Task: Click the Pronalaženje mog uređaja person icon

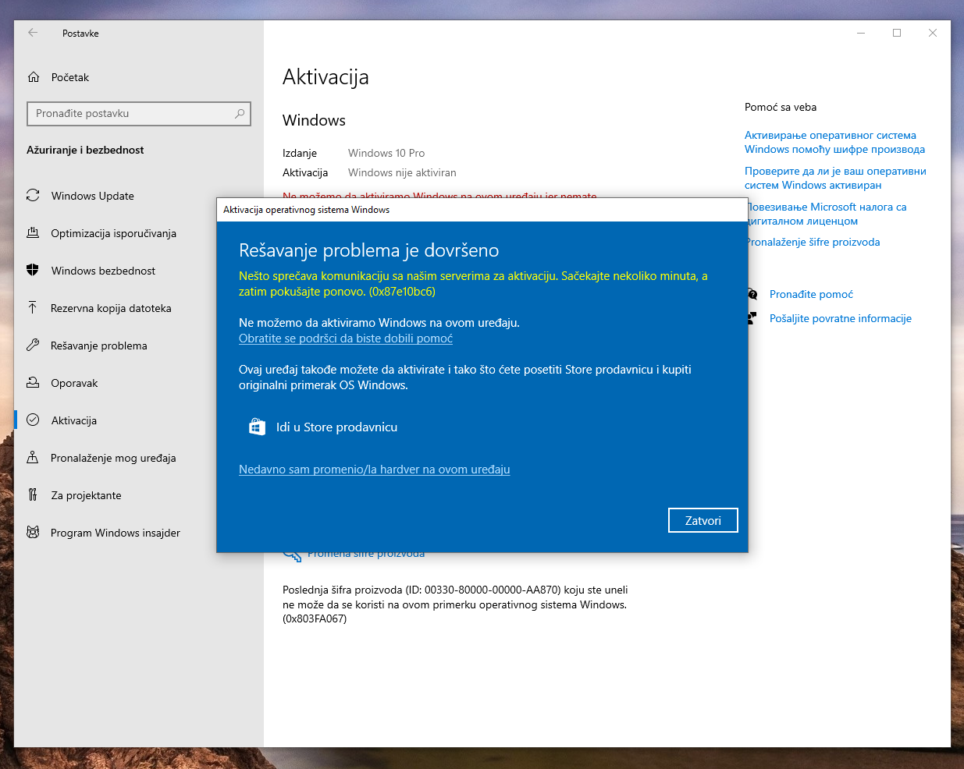Action: [33, 458]
